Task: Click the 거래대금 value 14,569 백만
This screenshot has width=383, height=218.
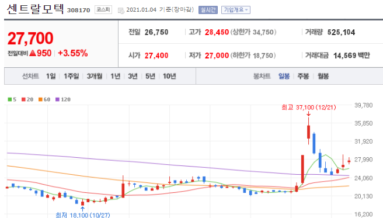Action: tap(351, 56)
